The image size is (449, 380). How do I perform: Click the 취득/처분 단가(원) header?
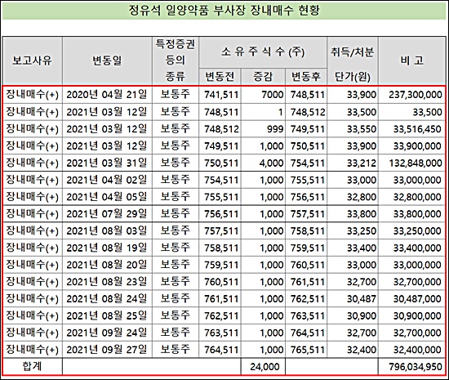pyautogui.click(x=352, y=60)
